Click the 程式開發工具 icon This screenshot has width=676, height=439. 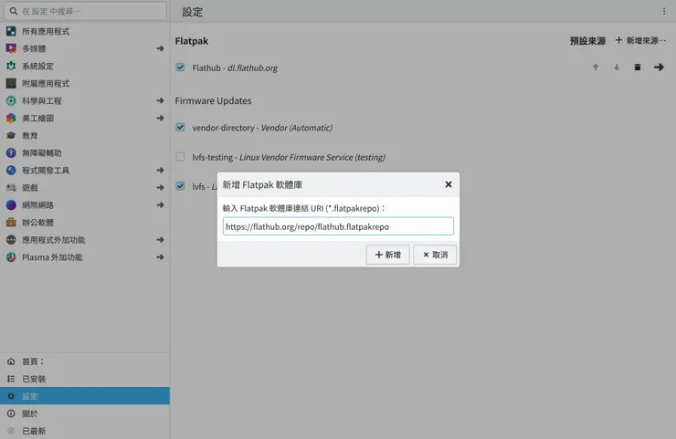click(x=11, y=170)
